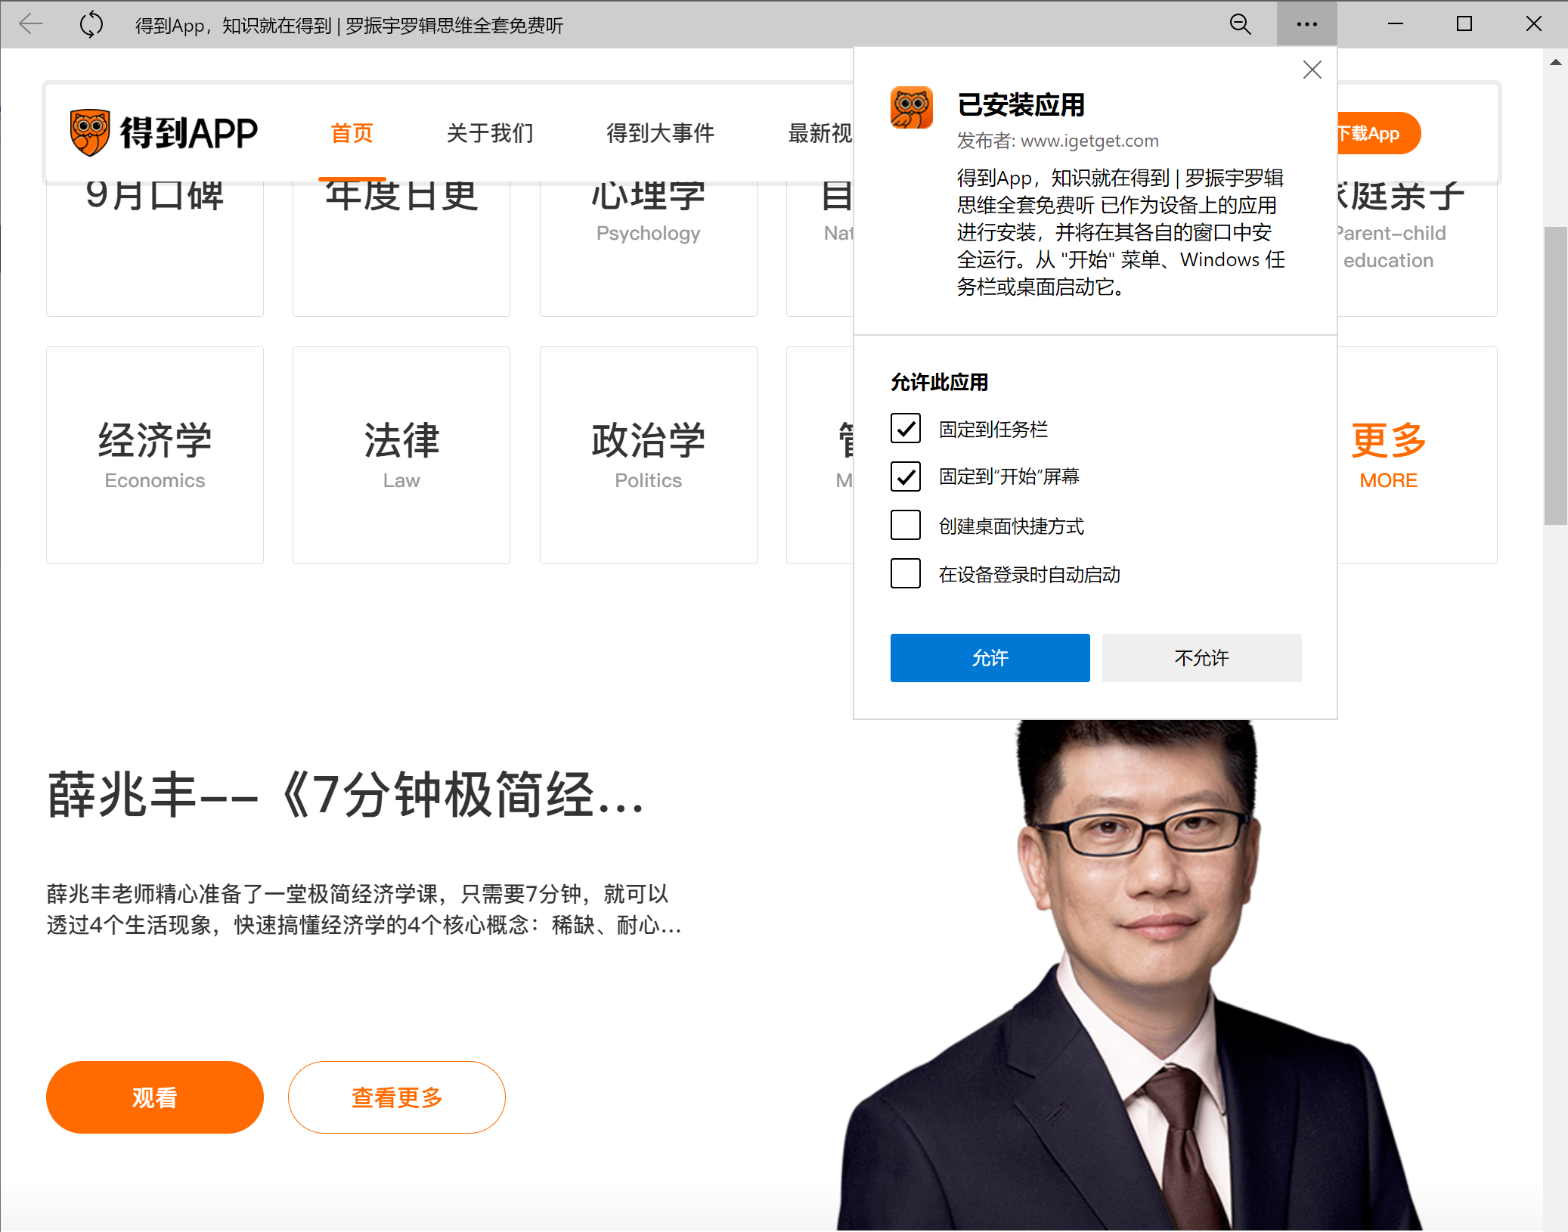Click the orange 观看 button

coord(155,1097)
